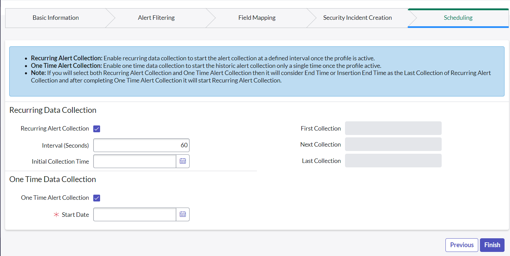Focus the Start Date input field

[135, 214]
